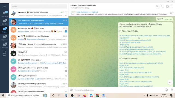Click the unread badge on МИДОМ Чат Болталка
175x98 pixels.
[x=66, y=31]
